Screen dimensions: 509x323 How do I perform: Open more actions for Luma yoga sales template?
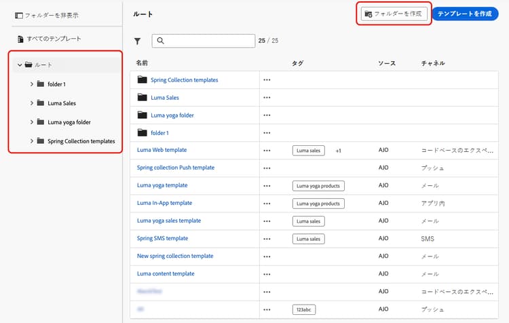tap(267, 221)
